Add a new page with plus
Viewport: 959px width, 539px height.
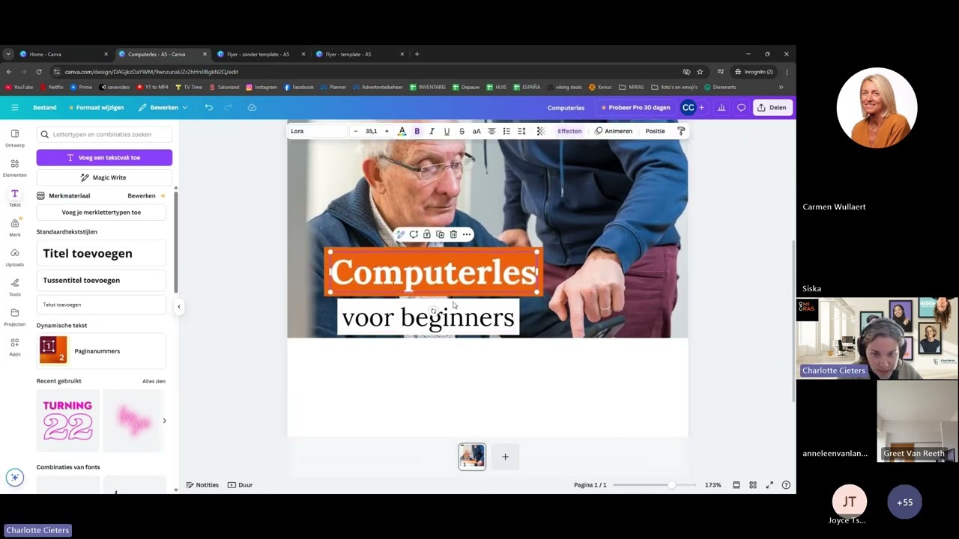click(505, 457)
